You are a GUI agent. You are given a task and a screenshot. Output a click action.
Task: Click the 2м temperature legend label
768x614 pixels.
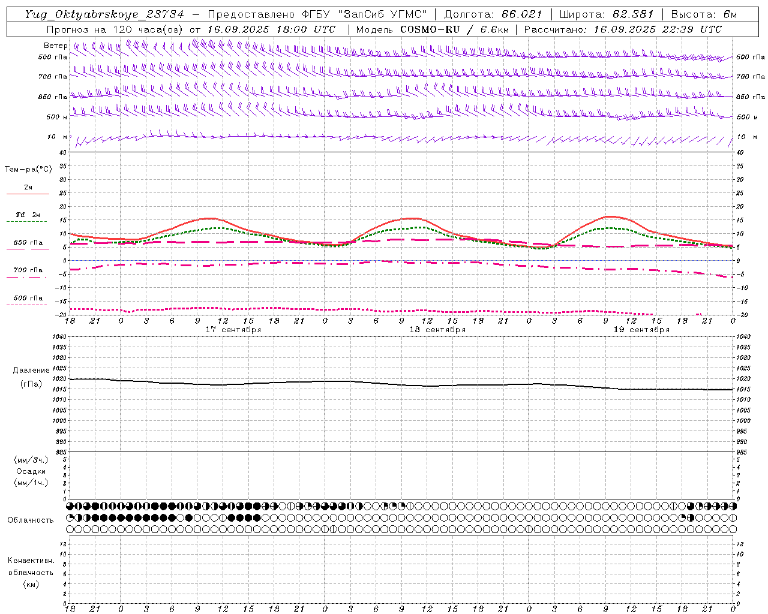(28, 188)
